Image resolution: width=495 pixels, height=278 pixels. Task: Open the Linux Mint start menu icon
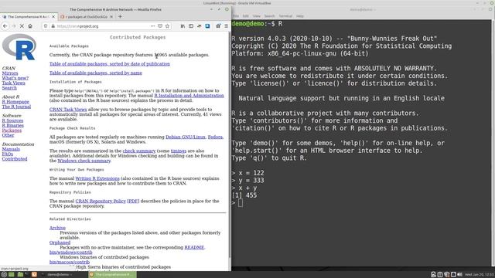pyautogui.click(x=4, y=275)
